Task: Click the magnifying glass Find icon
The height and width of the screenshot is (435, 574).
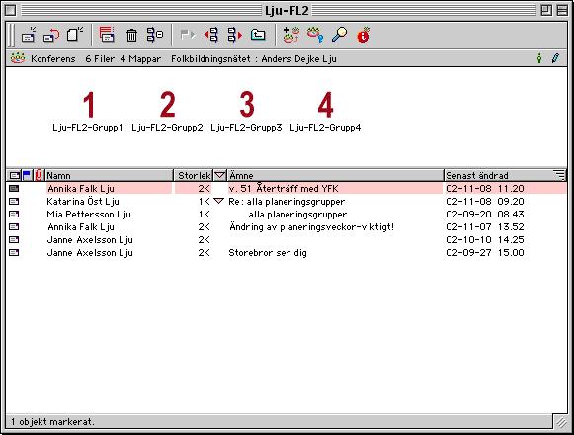Action: point(339,35)
